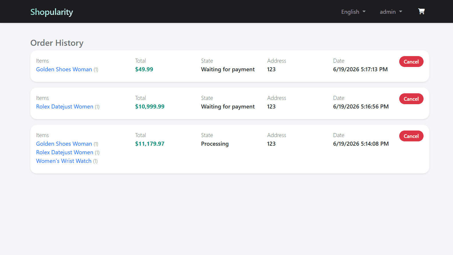Open Rolex Datejust Women in the $10,999.99 order

point(65,106)
